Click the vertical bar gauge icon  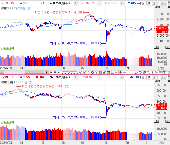(x=152, y=72)
